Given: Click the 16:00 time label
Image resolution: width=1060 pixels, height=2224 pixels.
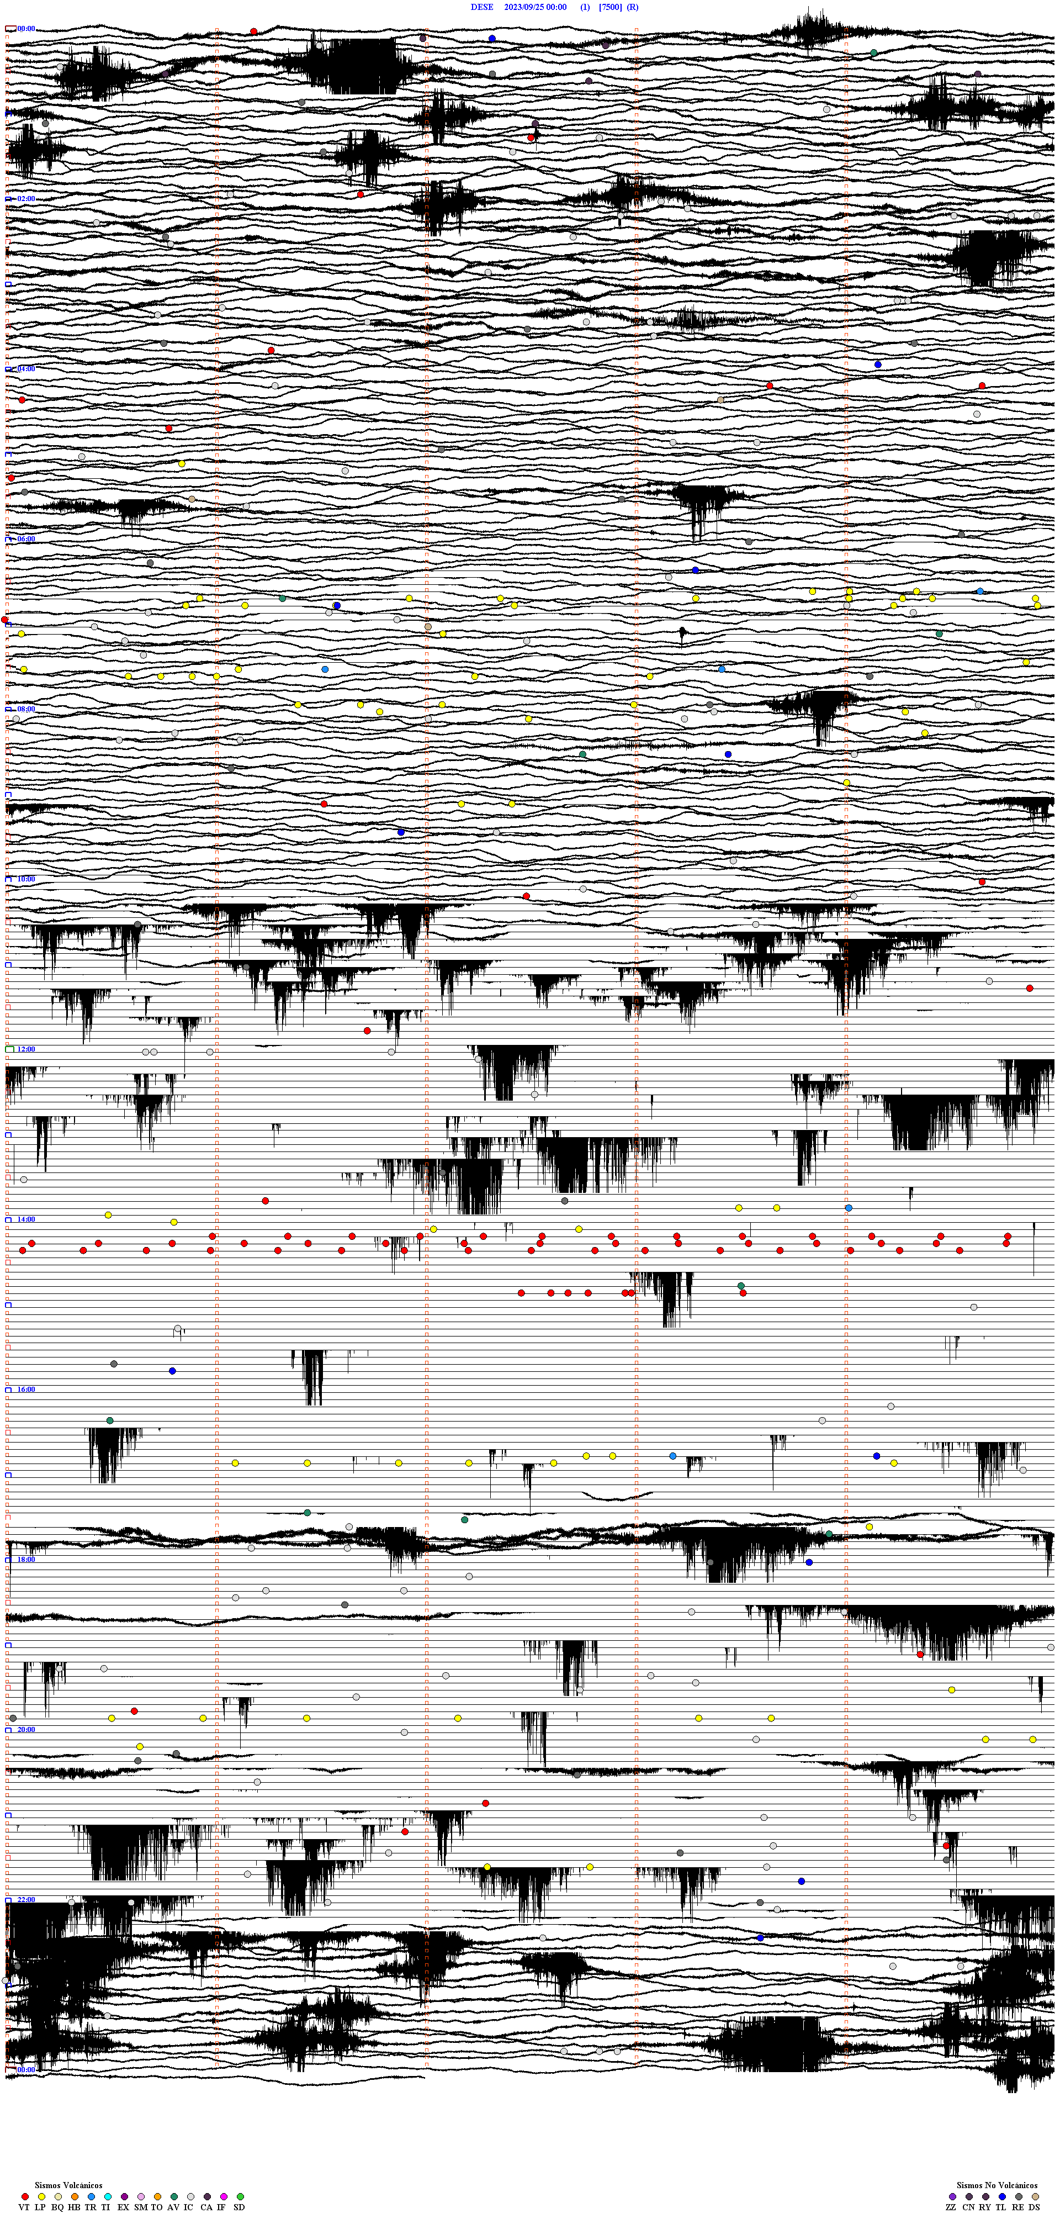Looking at the screenshot, I should point(26,1389).
